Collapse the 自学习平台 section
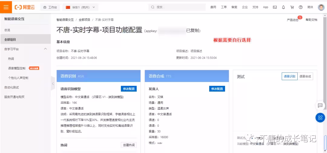The height and width of the screenshot is (153, 327). (x=45, y=49)
